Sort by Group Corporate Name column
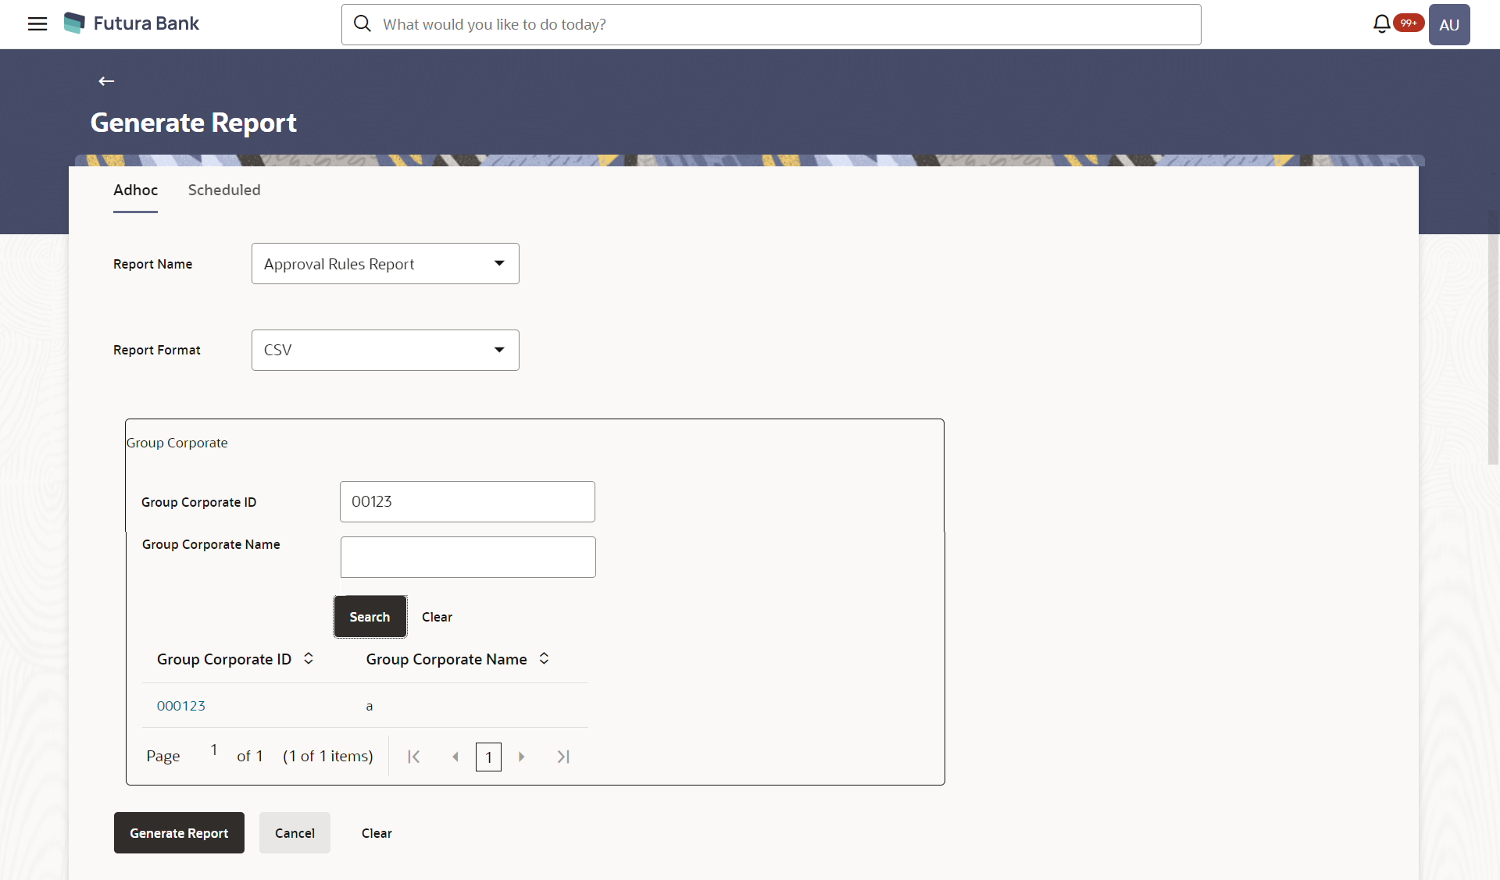The height and width of the screenshot is (880, 1500). 544,658
